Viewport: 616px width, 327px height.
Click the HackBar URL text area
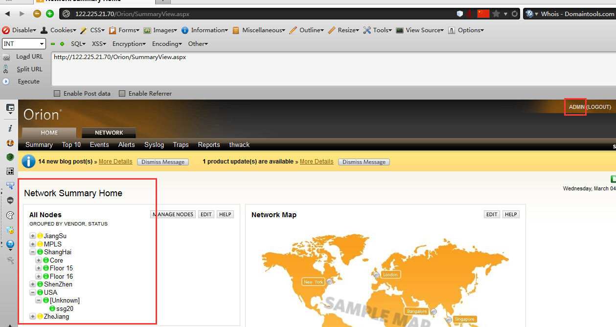click(x=333, y=69)
